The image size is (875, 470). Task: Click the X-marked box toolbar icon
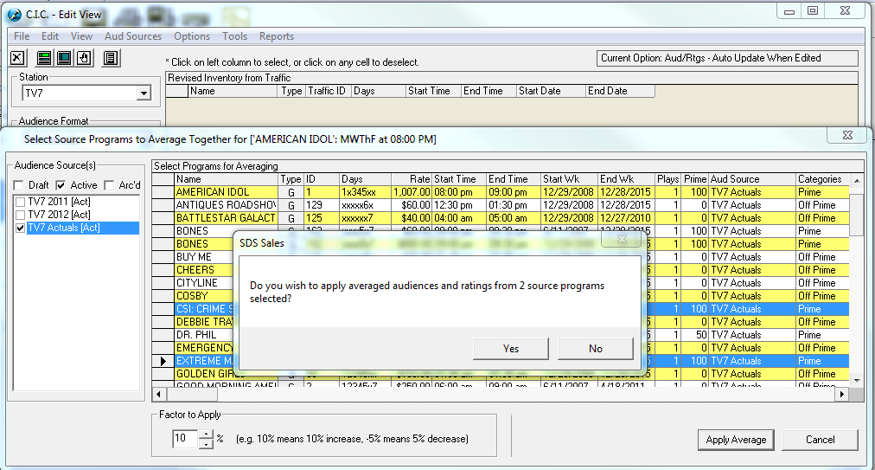coord(17,58)
